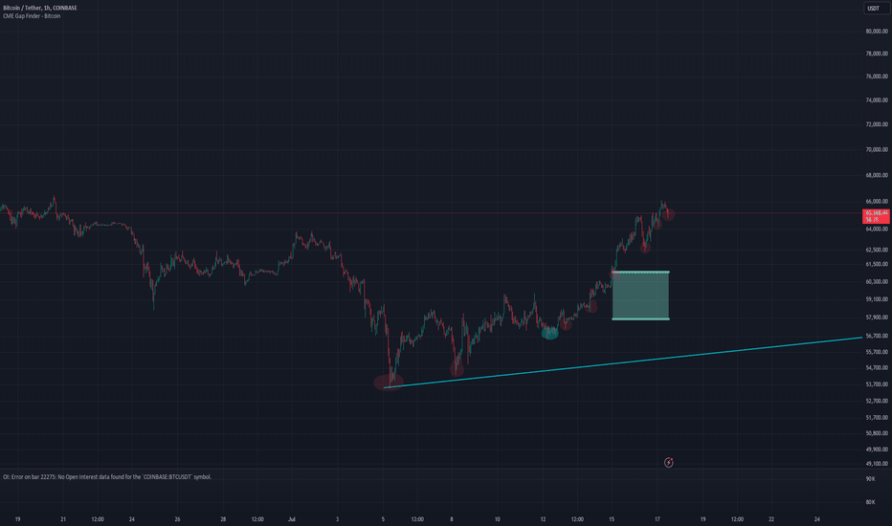Image resolution: width=892 pixels, height=526 pixels.
Task: Click the 21 date label on time axis
Action: coord(63,519)
